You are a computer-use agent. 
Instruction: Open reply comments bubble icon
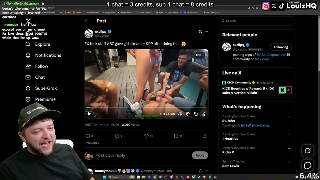point(88,136)
